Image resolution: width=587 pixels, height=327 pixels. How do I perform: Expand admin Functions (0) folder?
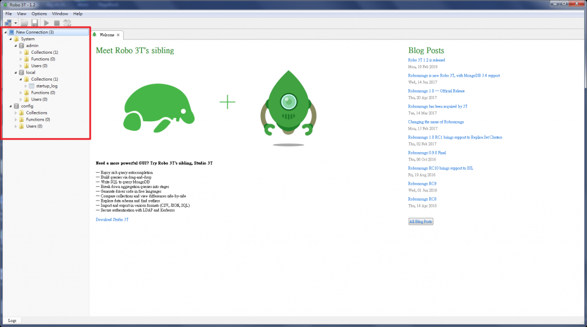click(x=21, y=59)
